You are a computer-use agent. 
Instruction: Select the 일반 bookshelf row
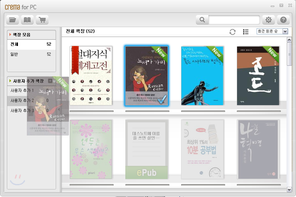(31, 54)
